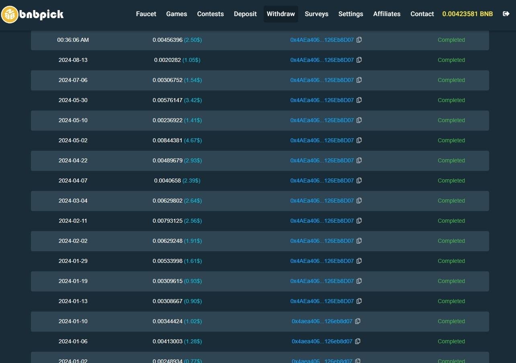Open account Settings

coord(351,14)
